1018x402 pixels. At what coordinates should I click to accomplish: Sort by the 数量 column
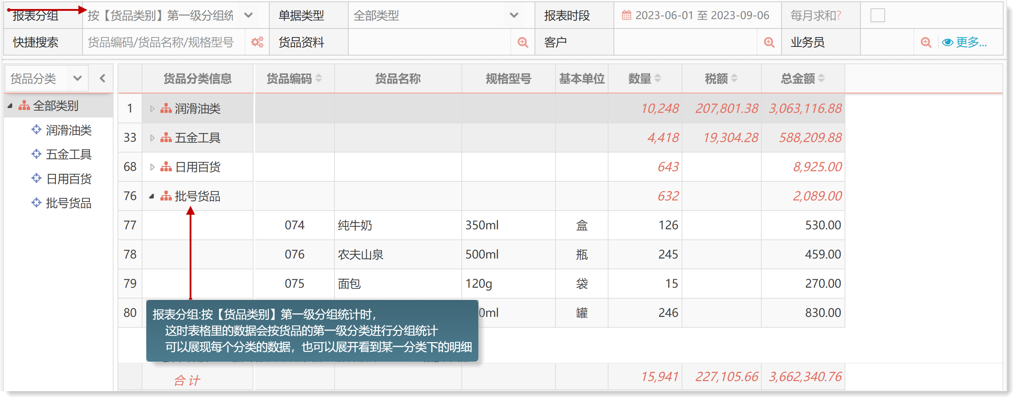pos(658,78)
